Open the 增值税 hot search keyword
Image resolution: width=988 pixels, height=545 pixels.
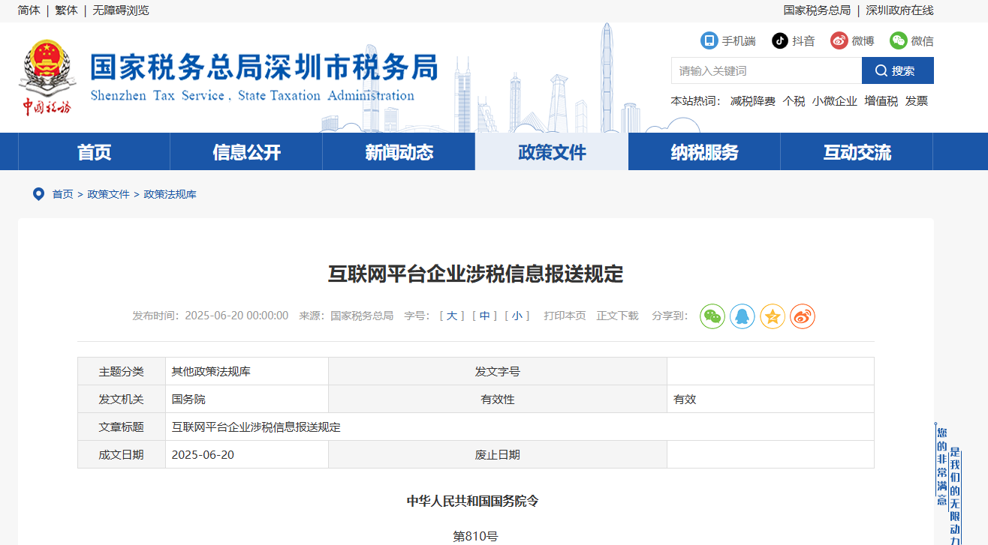click(x=877, y=100)
